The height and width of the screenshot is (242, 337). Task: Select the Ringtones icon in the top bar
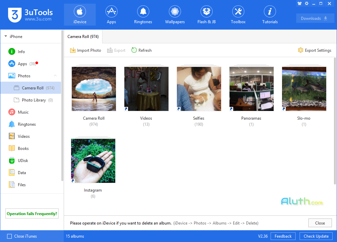[143, 14]
